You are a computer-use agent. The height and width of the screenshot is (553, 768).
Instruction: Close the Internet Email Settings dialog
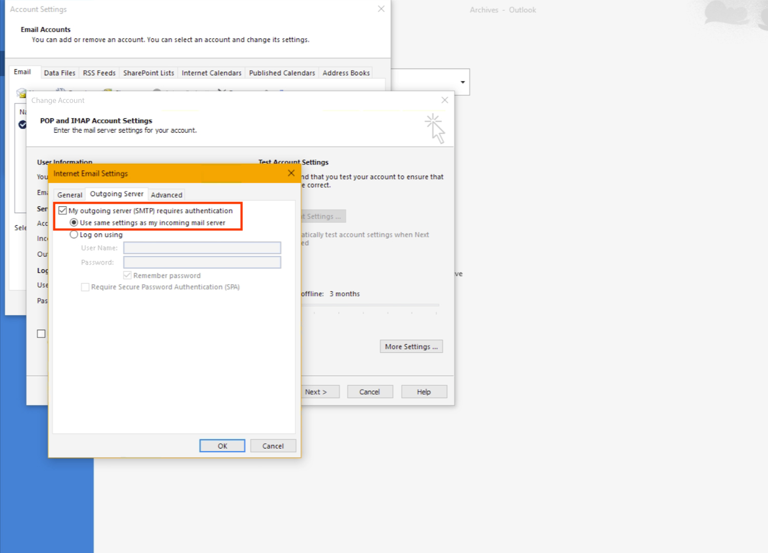click(x=291, y=173)
